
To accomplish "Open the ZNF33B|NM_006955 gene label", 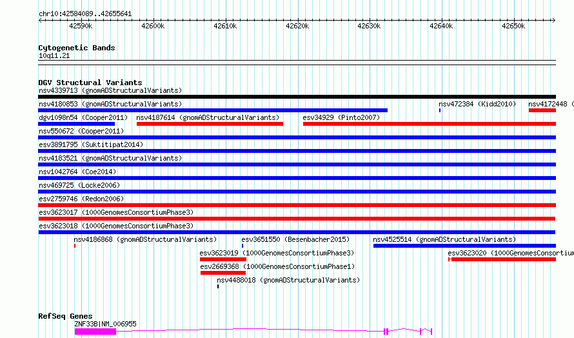I will coord(105,324).
